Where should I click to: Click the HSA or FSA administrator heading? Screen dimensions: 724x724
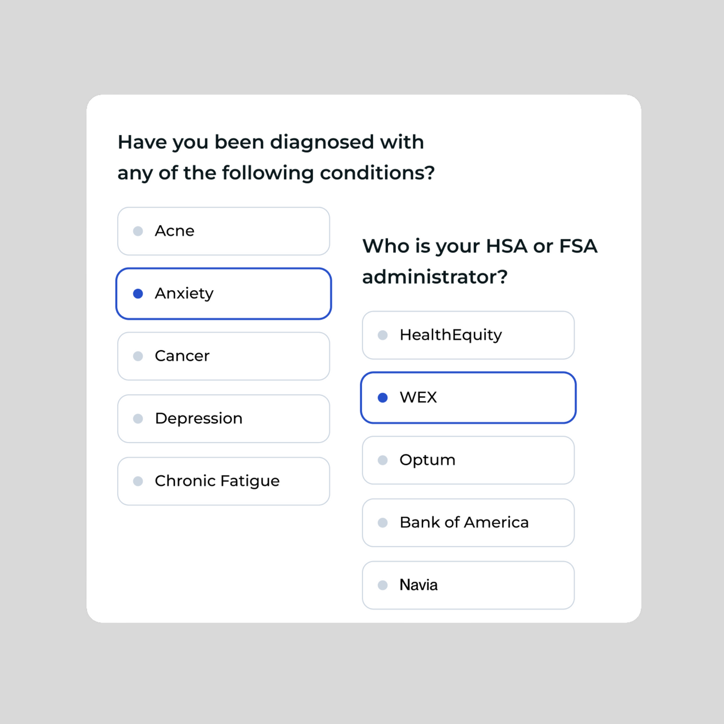(x=480, y=261)
